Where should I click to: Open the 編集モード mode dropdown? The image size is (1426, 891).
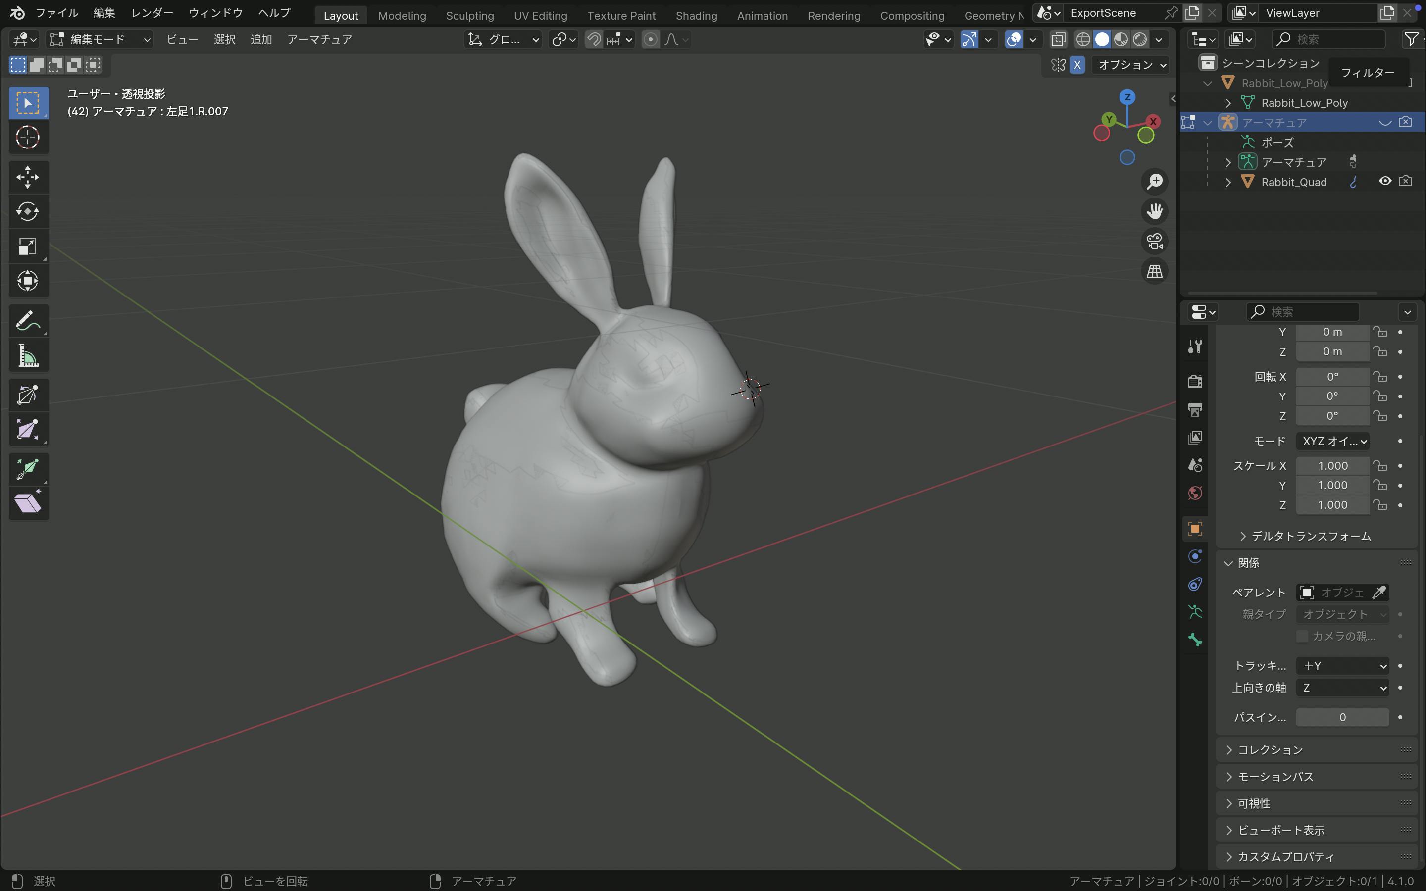click(x=100, y=40)
